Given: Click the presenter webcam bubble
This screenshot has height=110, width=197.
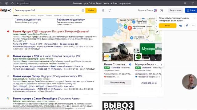Looking at the screenshot, I should 190,82.
